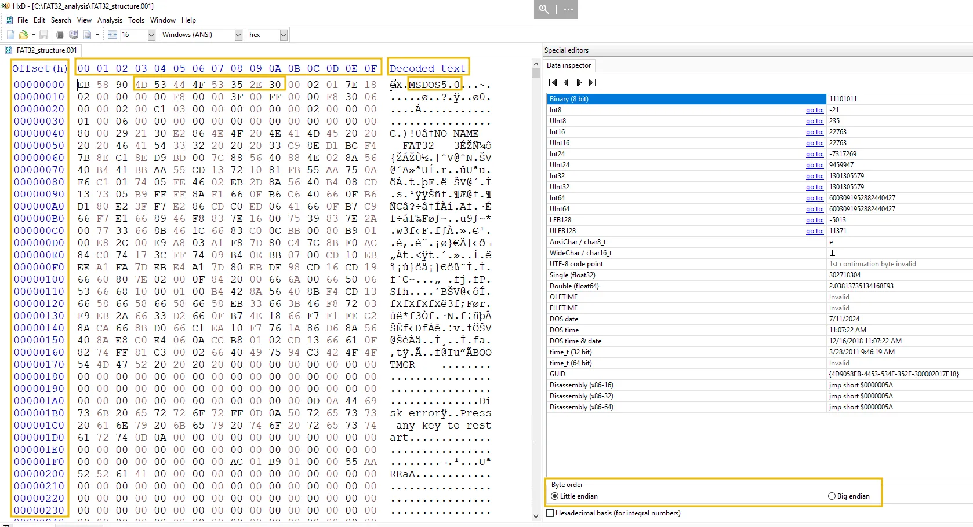Click go to link for ULEB128

(x=815, y=231)
